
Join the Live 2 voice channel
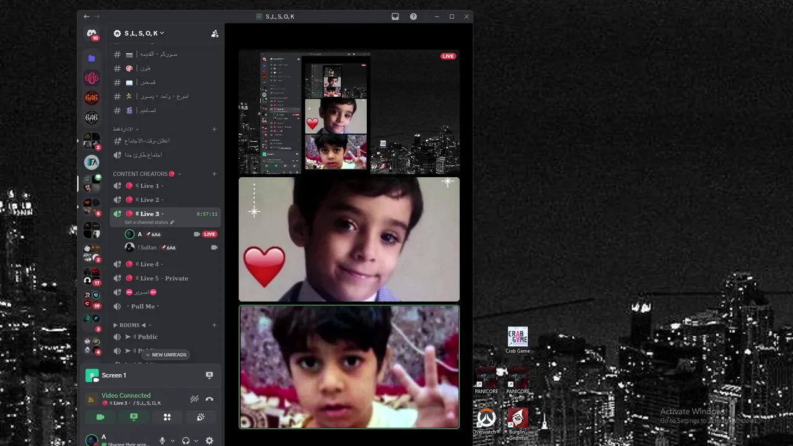[165, 199]
